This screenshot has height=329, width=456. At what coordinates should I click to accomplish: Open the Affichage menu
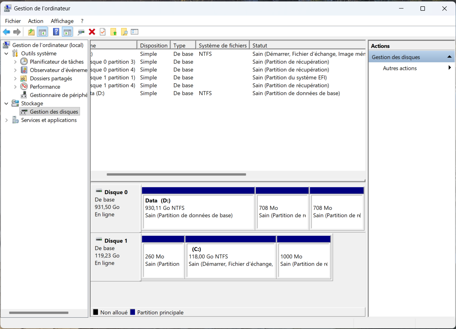point(62,21)
